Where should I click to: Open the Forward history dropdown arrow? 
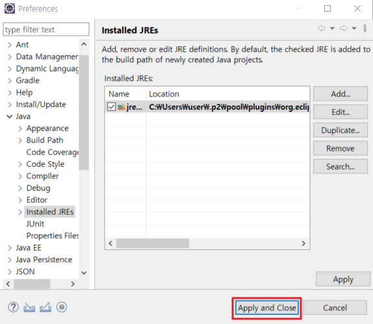pos(354,29)
